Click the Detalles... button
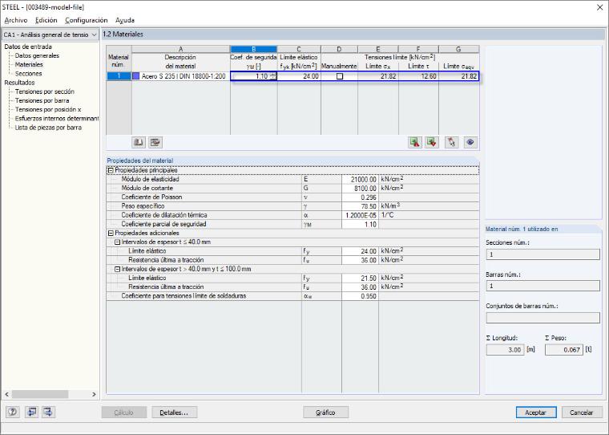The width and height of the screenshot is (609, 435). [x=174, y=413]
